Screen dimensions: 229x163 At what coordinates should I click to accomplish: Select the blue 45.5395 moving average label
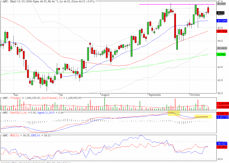[x=222, y=21]
